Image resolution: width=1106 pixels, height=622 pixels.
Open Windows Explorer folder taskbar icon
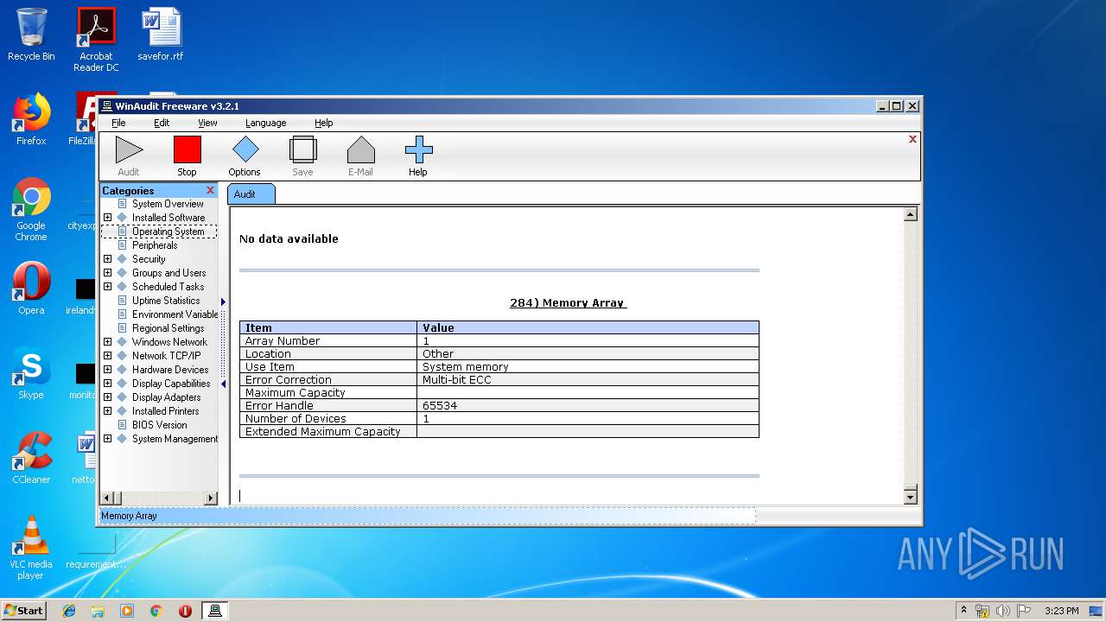(98, 611)
